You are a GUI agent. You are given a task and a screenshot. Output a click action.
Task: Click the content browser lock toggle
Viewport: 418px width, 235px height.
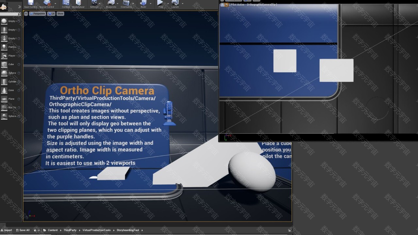pos(289,230)
